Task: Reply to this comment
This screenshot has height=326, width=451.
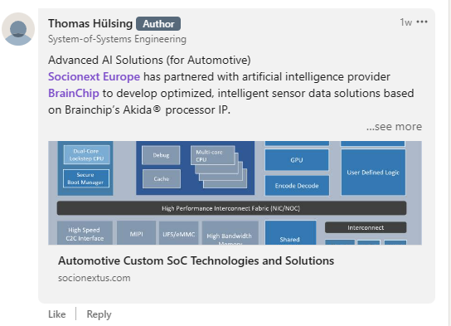Action: [x=99, y=314]
